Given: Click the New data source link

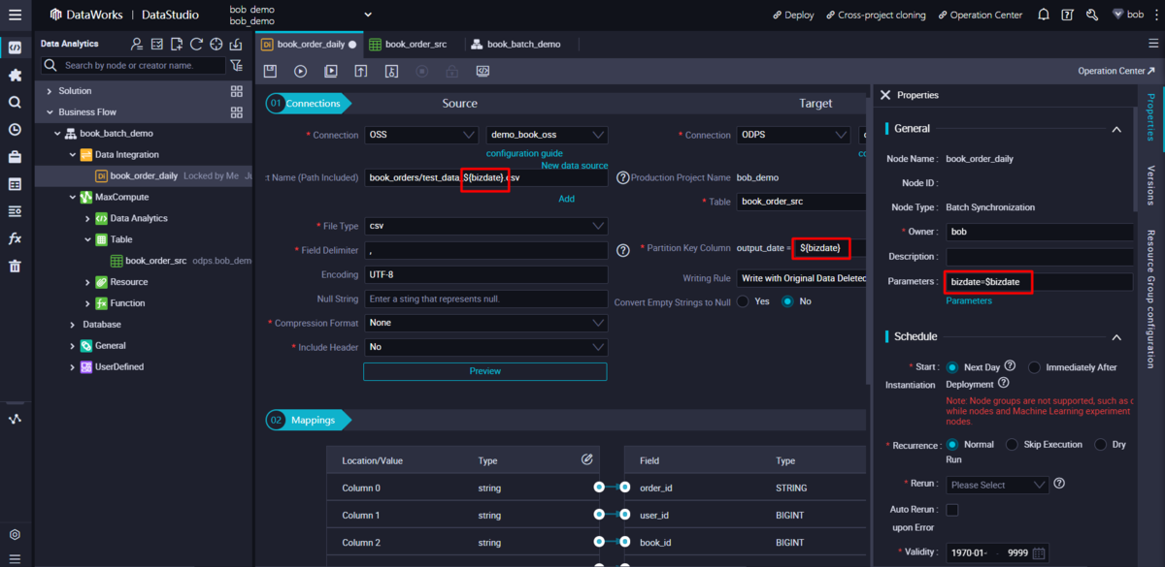Looking at the screenshot, I should (x=574, y=166).
